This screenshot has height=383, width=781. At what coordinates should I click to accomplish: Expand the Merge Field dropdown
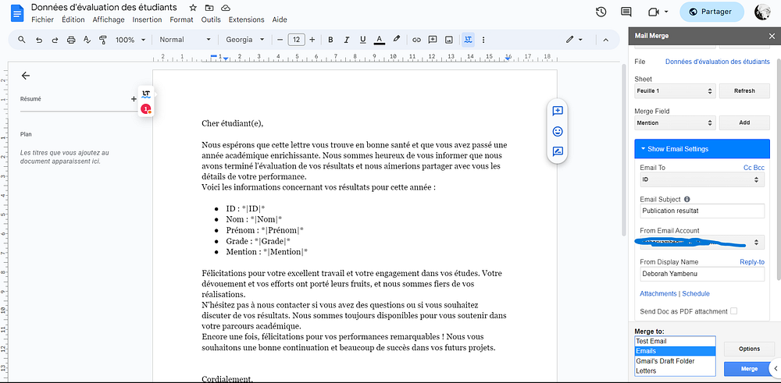point(675,122)
